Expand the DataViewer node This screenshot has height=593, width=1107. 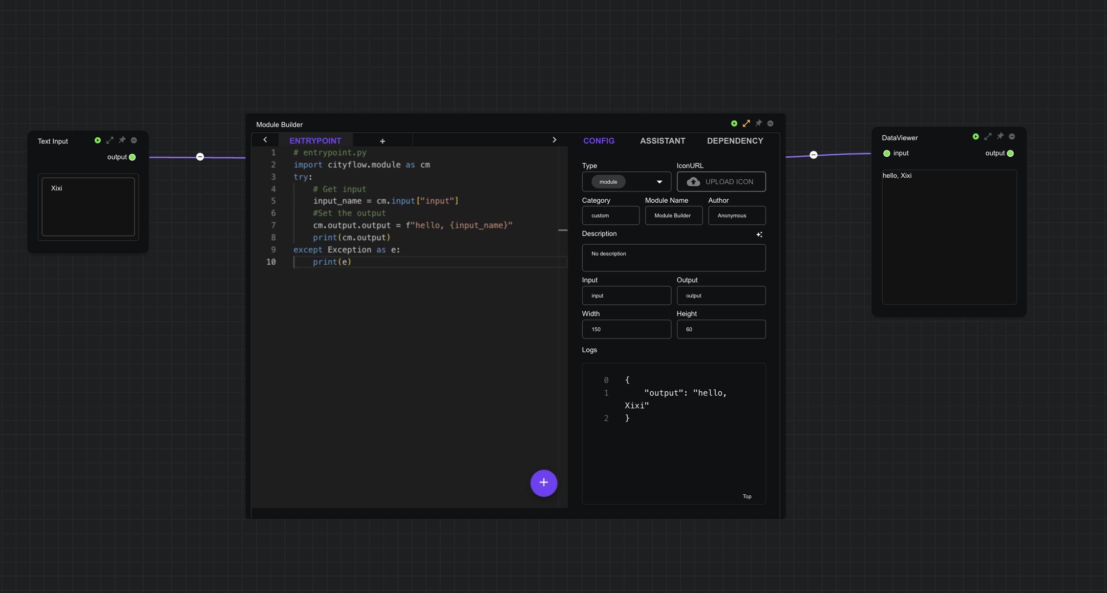pyautogui.click(x=988, y=137)
